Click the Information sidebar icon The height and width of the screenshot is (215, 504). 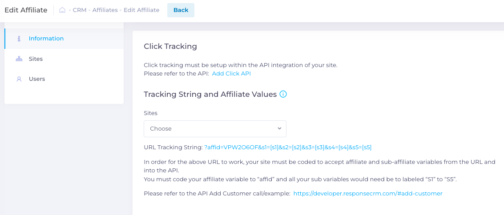(19, 39)
